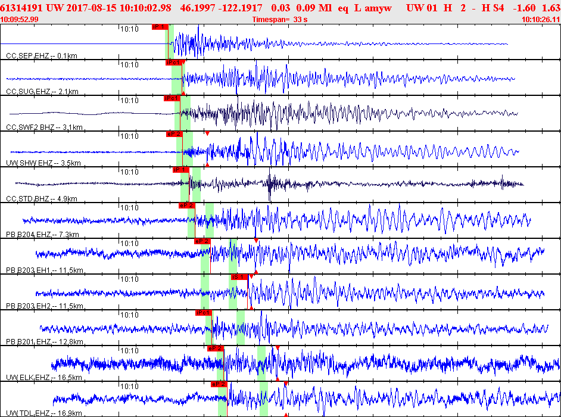This screenshot has width=561, height=417.
Task: Click the station label CC.SWF2.BHZ -- 3.1km
Action: [44, 127]
